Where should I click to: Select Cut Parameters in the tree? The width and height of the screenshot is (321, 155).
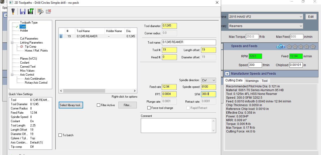(x=29, y=39)
